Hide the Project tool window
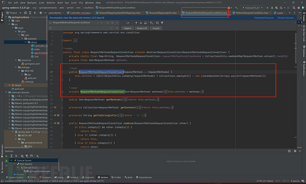This screenshot has height=184, width=306. point(45,13)
